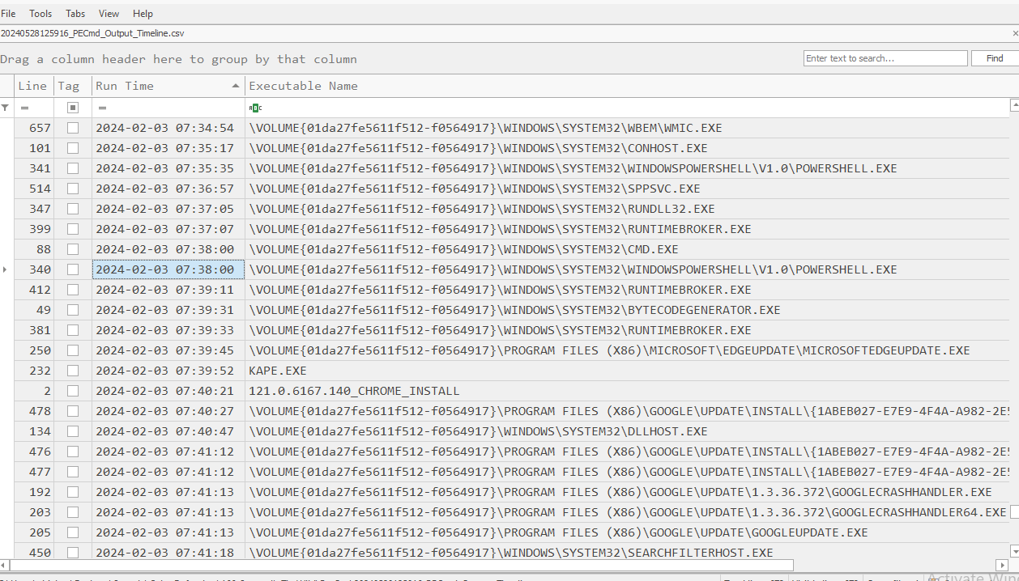Click the equals operator icon under Line column
Viewport: 1019px width, 581px height.
click(x=24, y=108)
